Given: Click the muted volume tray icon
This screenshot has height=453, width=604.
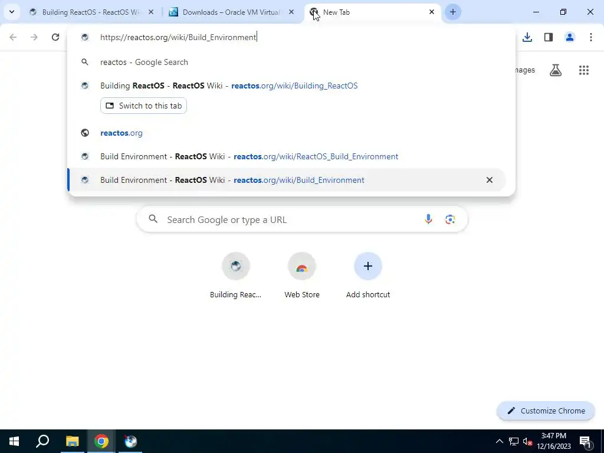Looking at the screenshot, I should (x=527, y=441).
